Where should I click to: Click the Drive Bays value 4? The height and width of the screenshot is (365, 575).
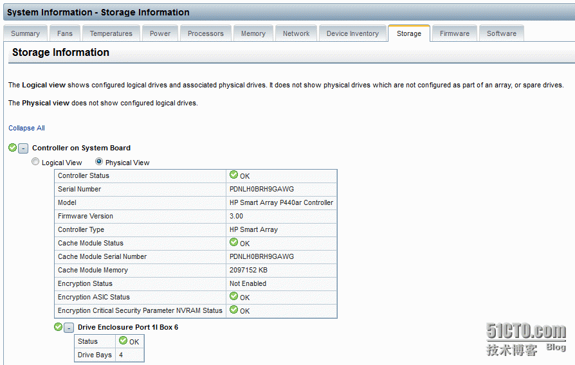pos(121,355)
